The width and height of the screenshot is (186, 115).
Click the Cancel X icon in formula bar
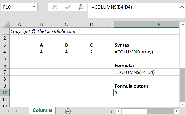pos(55,7)
